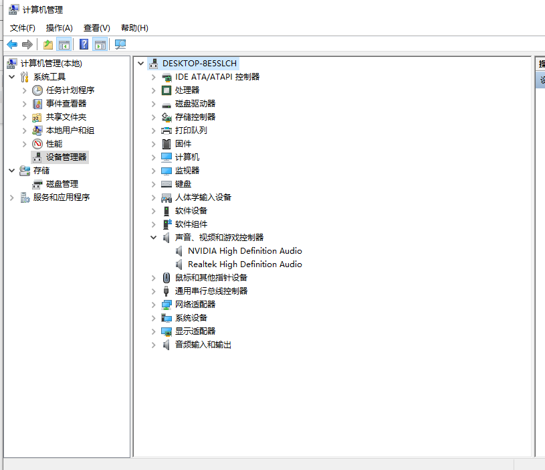Select the 打印队列 printer icon
The height and width of the screenshot is (470, 545).
pyautogui.click(x=167, y=131)
